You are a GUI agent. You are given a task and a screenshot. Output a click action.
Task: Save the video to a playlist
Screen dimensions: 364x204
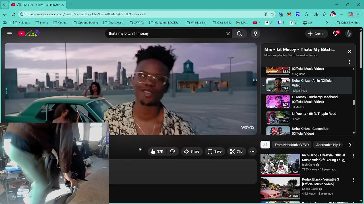point(215,152)
